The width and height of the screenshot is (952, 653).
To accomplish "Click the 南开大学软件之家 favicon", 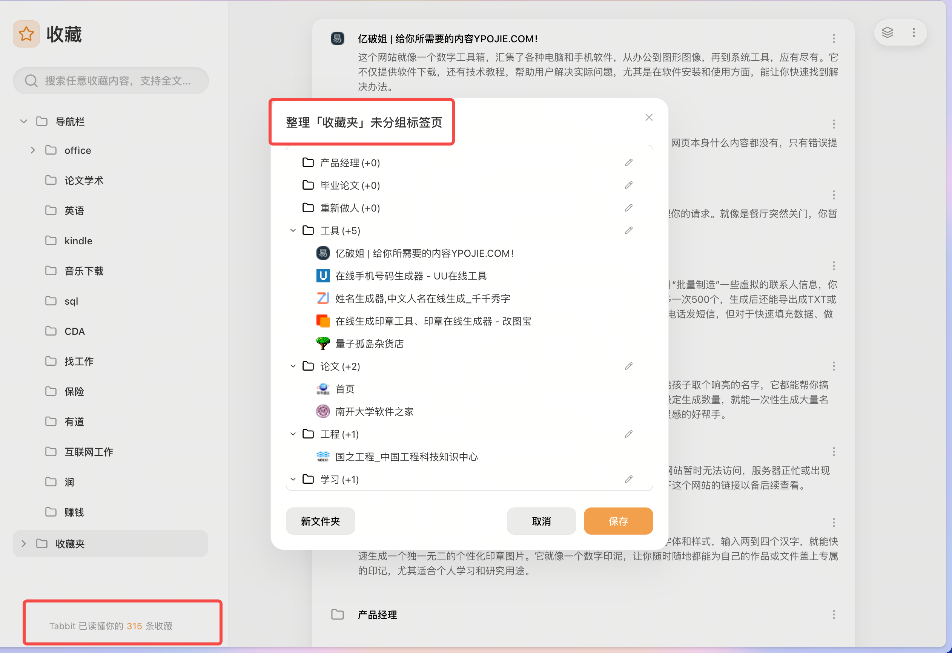I will [323, 411].
